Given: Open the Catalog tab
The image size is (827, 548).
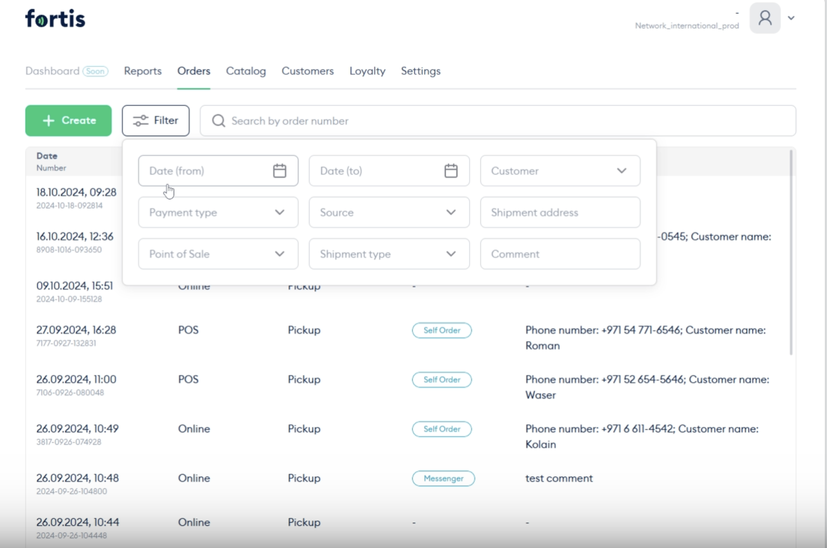Looking at the screenshot, I should pyautogui.click(x=246, y=71).
